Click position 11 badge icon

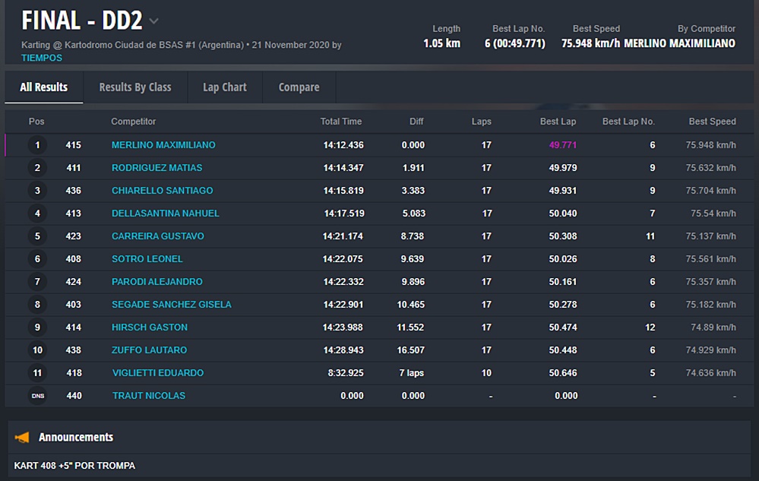click(x=37, y=373)
